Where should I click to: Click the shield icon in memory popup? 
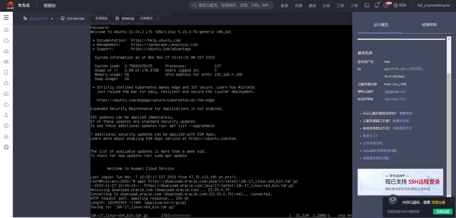tap(393, 200)
